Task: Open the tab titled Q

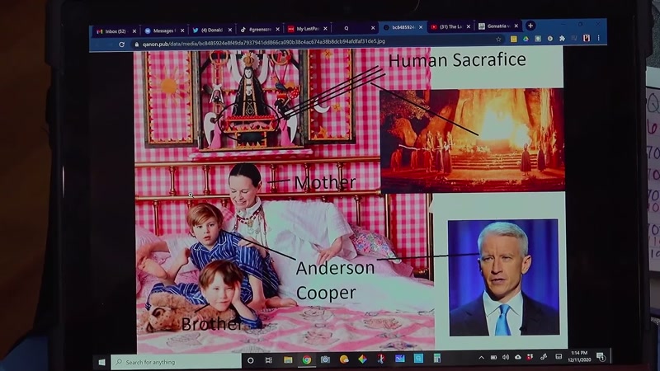Action: pyautogui.click(x=354, y=28)
